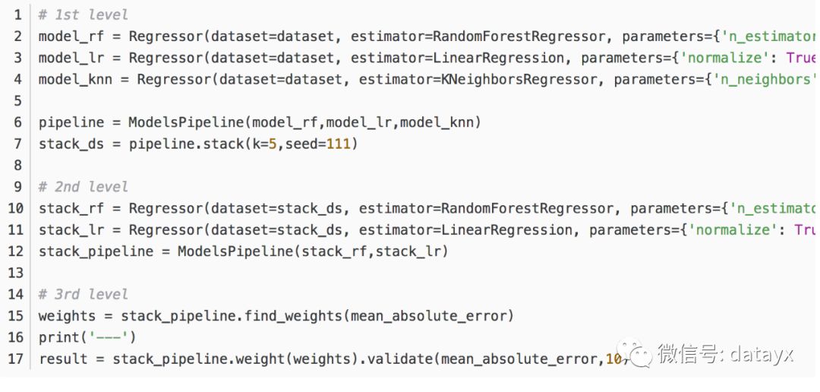The image size is (820, 392).
Task: Click the '# 3rd level' comment
Action: (x=84, y=294)
